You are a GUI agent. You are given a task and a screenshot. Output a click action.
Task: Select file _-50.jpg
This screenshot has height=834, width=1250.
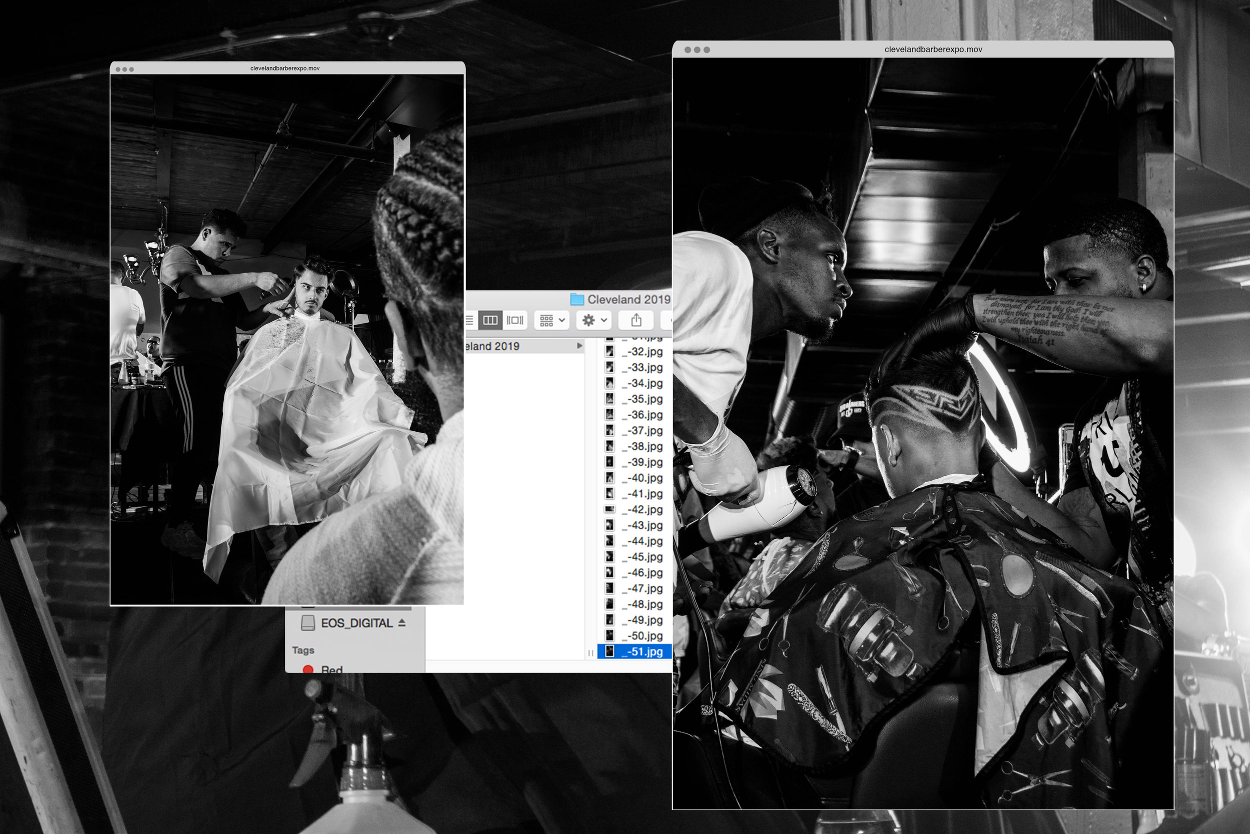(634, 635)
